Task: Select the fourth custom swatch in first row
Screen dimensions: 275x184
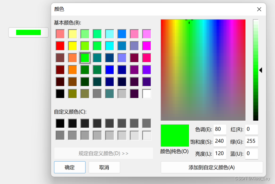Action: tap(97, 123)
